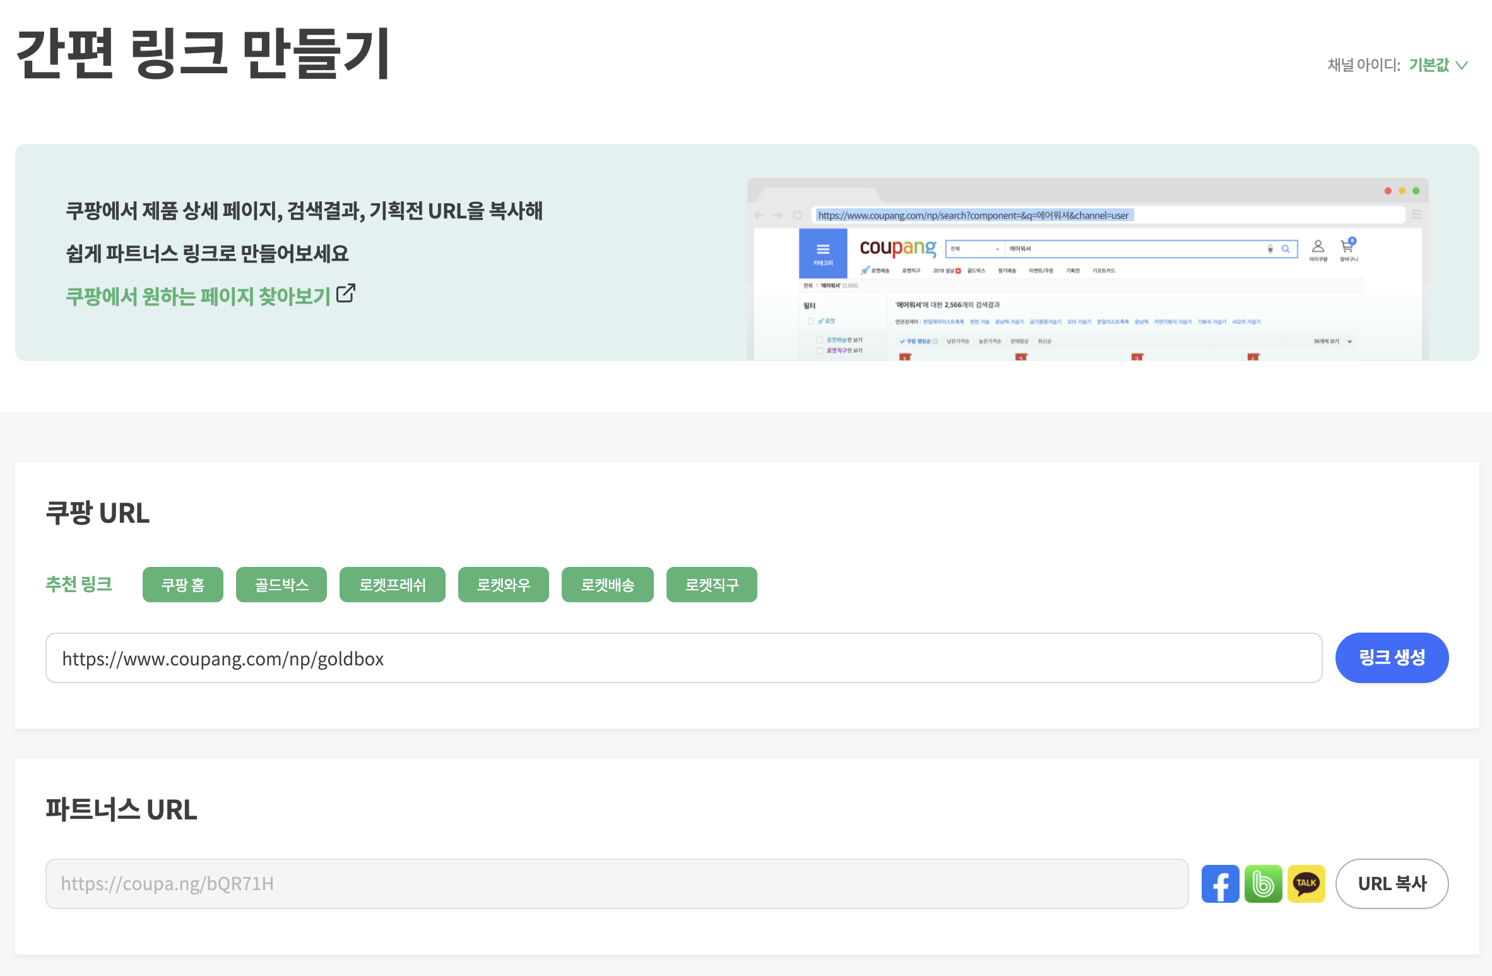
Task: Click coupang logo in example screenshot
Action: coord(897,247)
